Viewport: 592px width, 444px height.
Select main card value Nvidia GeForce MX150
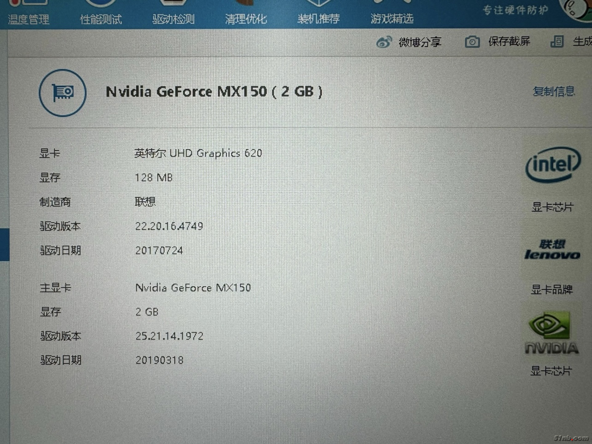[193, 288]
